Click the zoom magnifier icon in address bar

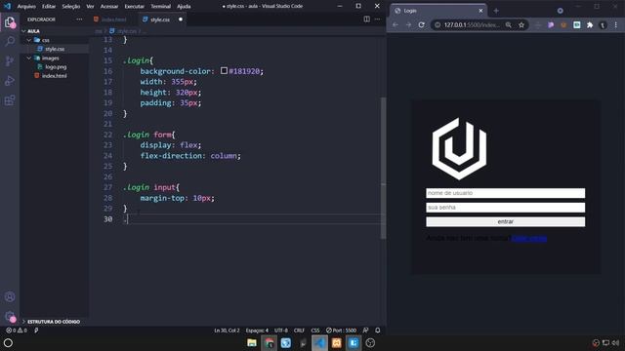[509, 24]
